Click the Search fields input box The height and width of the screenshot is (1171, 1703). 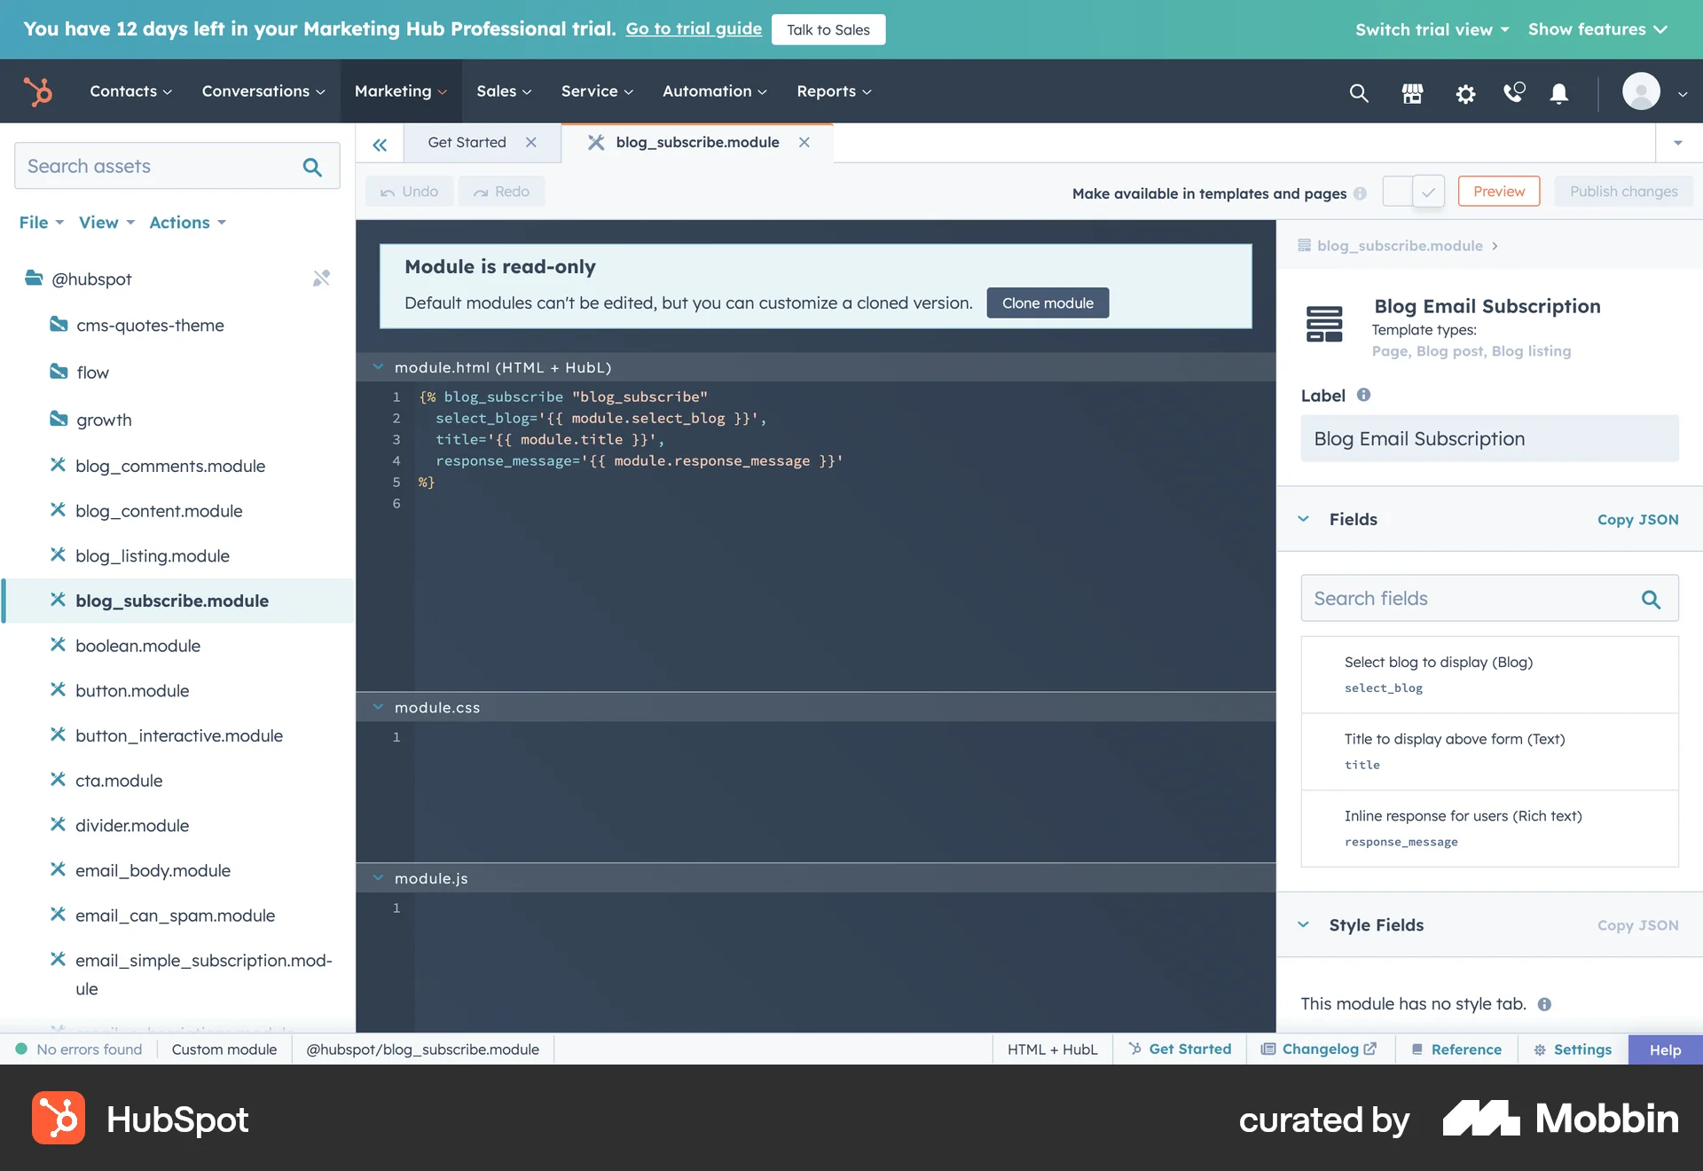pos(1464,598)
